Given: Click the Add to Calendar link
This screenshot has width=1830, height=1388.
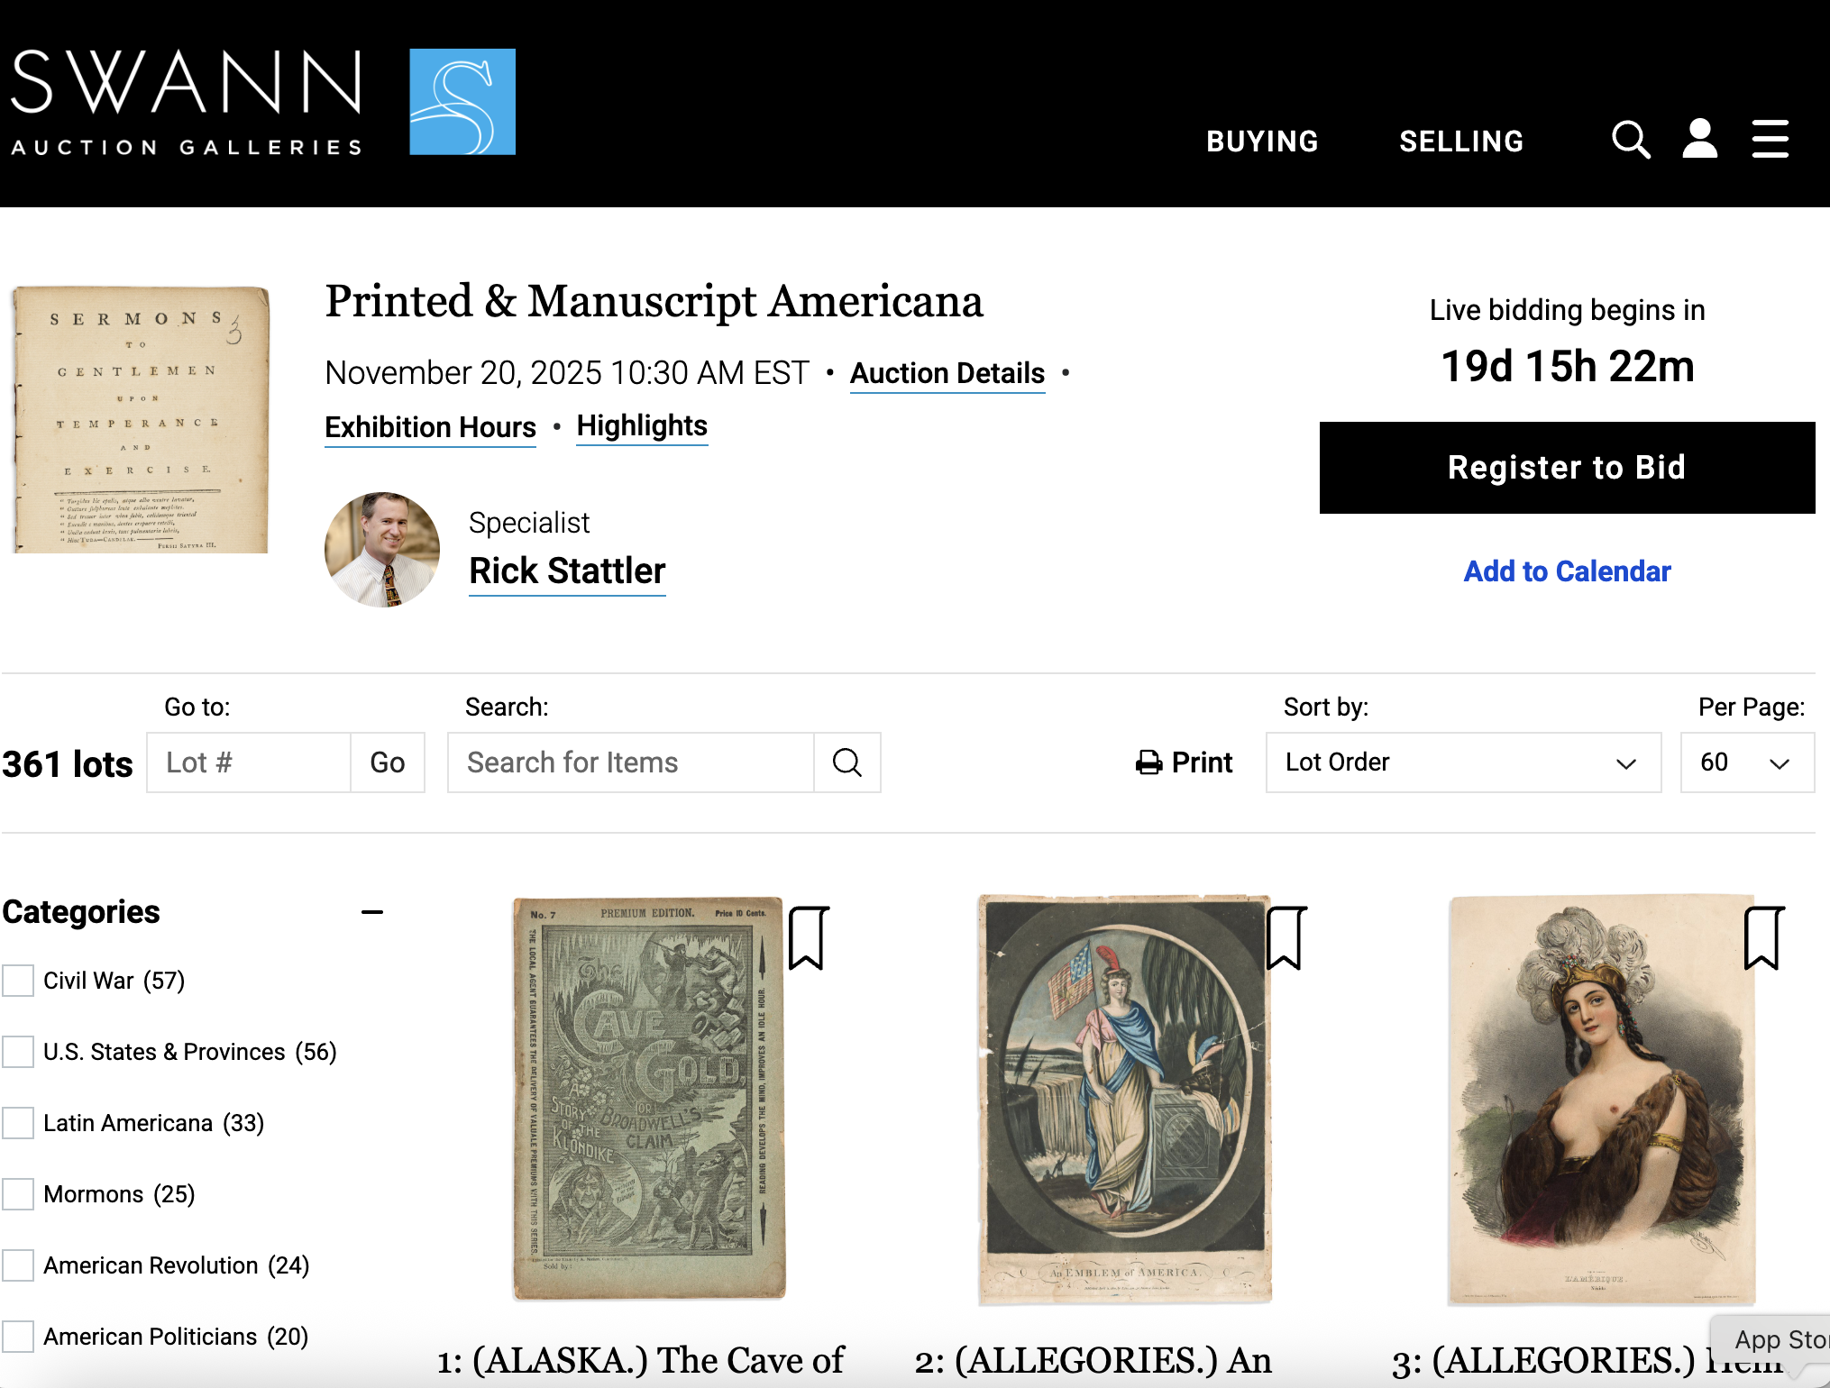Looking at the screenshot, I should click(1567, 571).
